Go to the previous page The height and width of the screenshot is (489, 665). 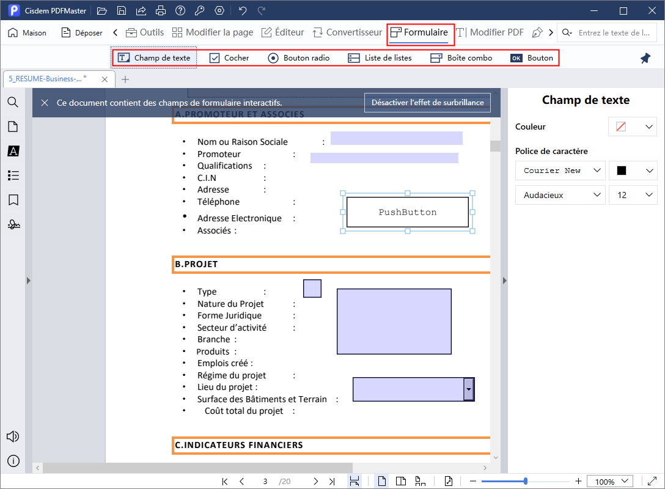(242, 482)
